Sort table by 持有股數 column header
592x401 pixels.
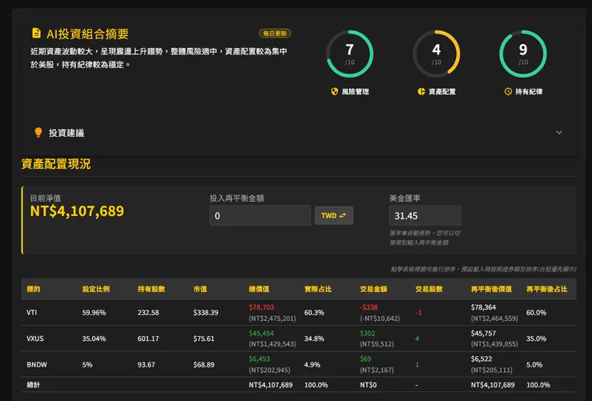point(151,289)
